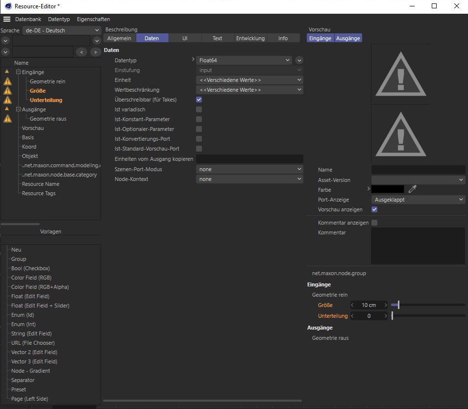Click the color eyedropper next to Farbe
Viewport: 468px width, 409px height.
click(412, 189)
